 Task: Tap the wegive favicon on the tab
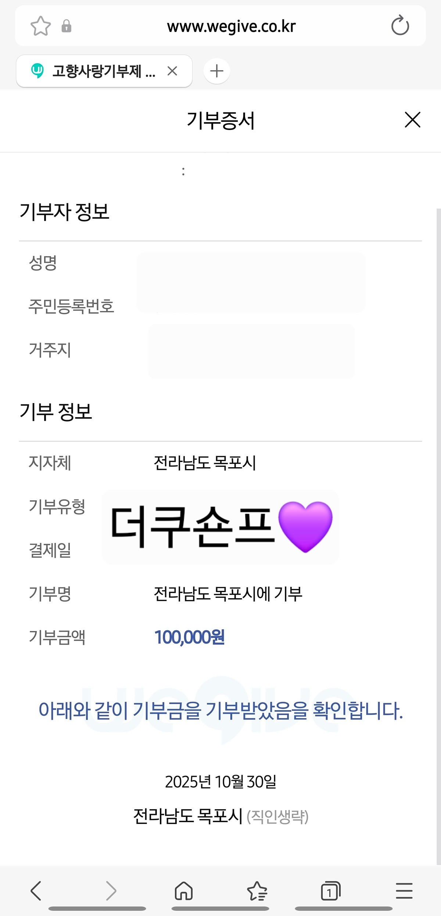coord(37,70)
